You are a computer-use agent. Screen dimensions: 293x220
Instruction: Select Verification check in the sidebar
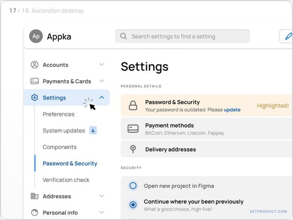click(66, 180)
